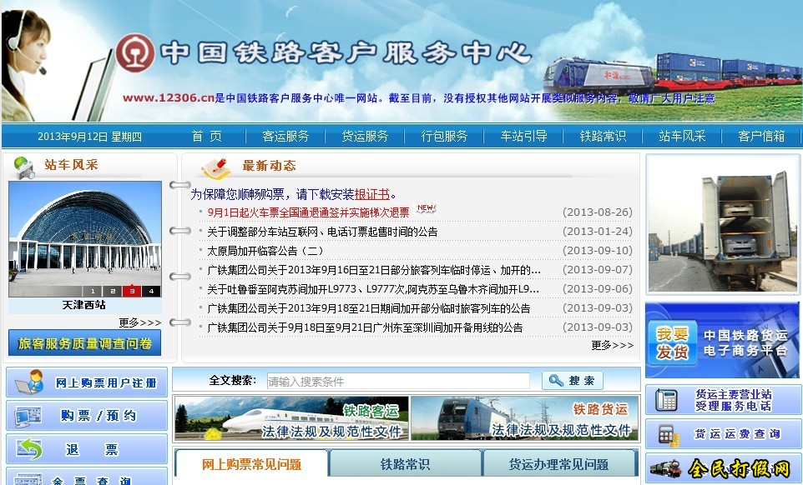Click the NEW badge beside the refund notice
803x485 pixels.
click(426, 207)
